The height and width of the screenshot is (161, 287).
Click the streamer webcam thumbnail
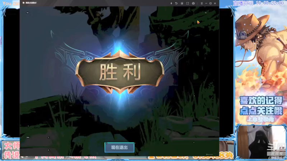[x=261, y=142]
